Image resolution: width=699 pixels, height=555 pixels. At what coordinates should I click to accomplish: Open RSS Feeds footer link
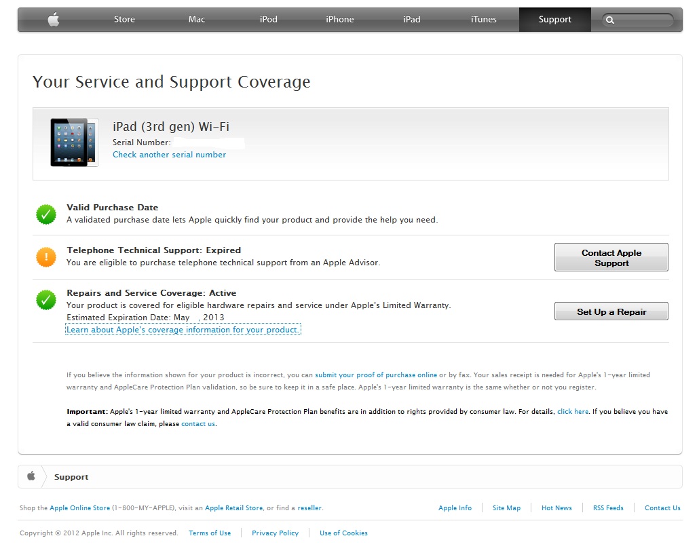click(608, 508)
